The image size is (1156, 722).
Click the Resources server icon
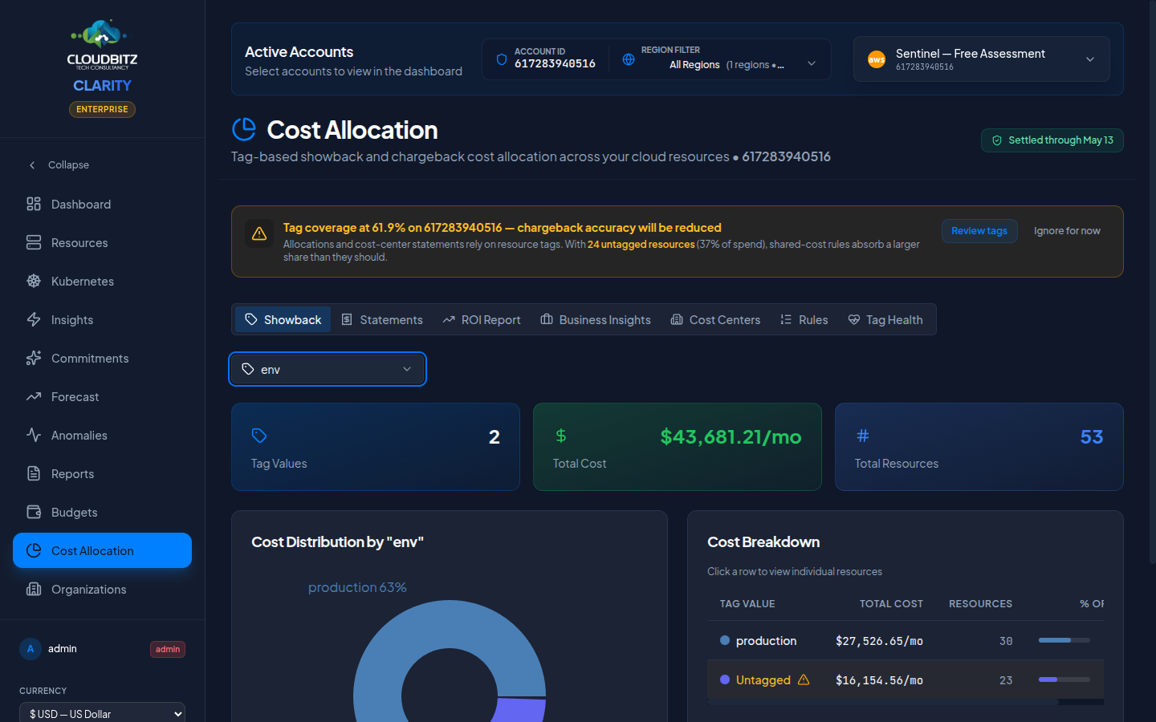coord(34,242)
